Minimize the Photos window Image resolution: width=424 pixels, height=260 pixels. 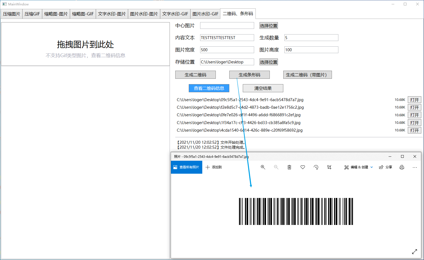390,156
